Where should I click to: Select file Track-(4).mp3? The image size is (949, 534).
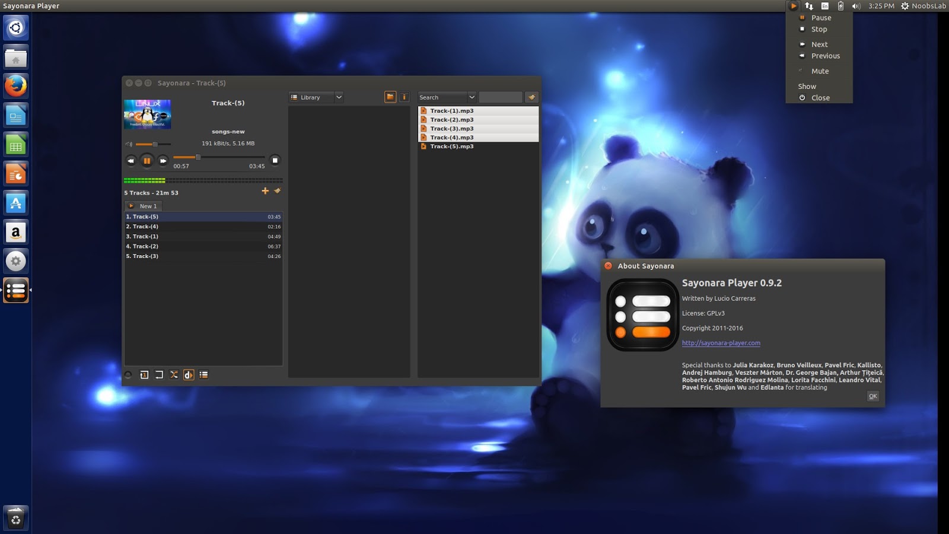(479, 138)
